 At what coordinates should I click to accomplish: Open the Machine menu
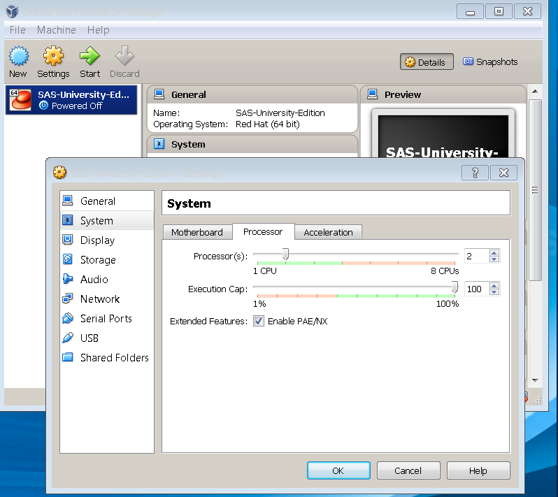tap(56, 30)
